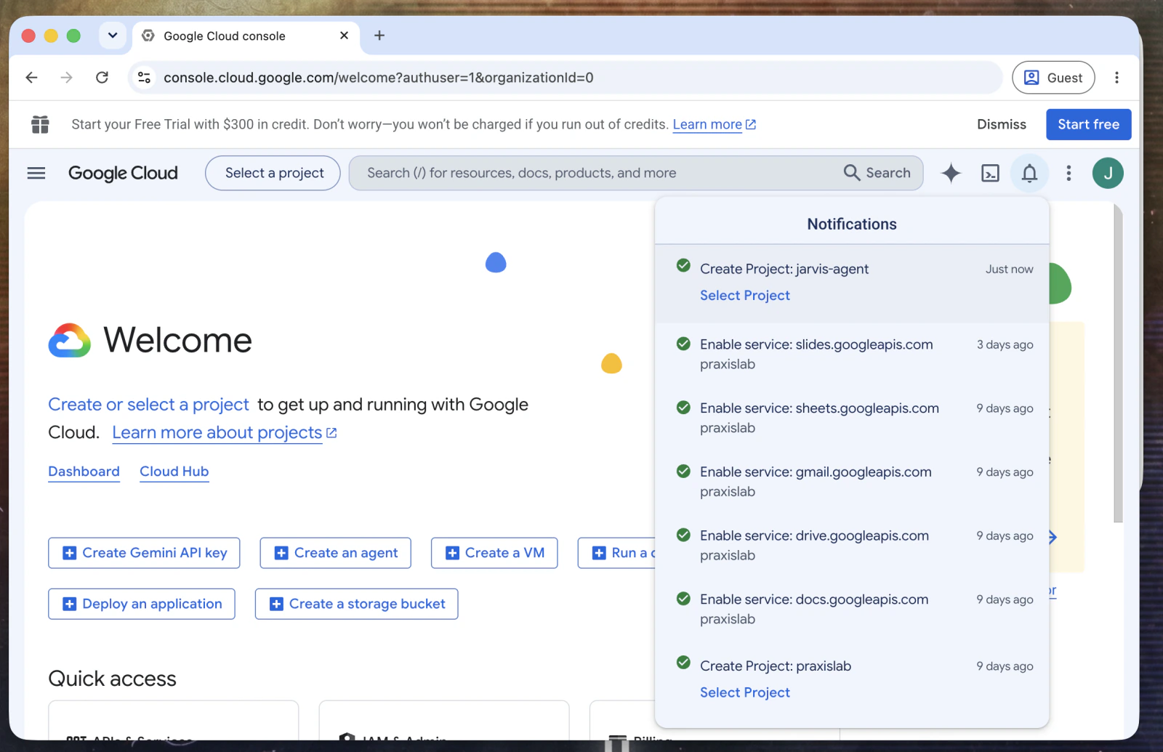Expand the tab search dropdown
Image resolution: width=1163 pixels, height=752 pixels.
coord(113,36)
